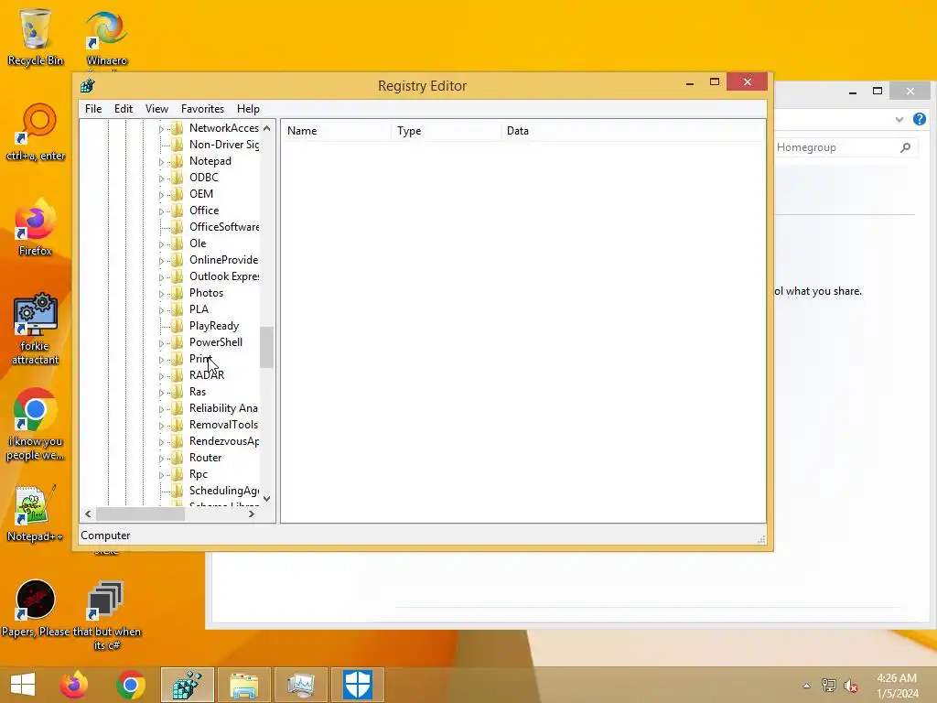Select the RADAR key
Viewport: 937px width, 703px height.
click(x=207, y=375)
